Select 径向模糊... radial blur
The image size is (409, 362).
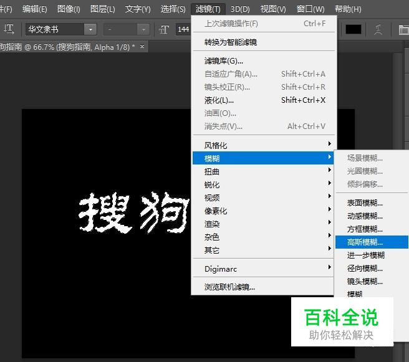372,268
